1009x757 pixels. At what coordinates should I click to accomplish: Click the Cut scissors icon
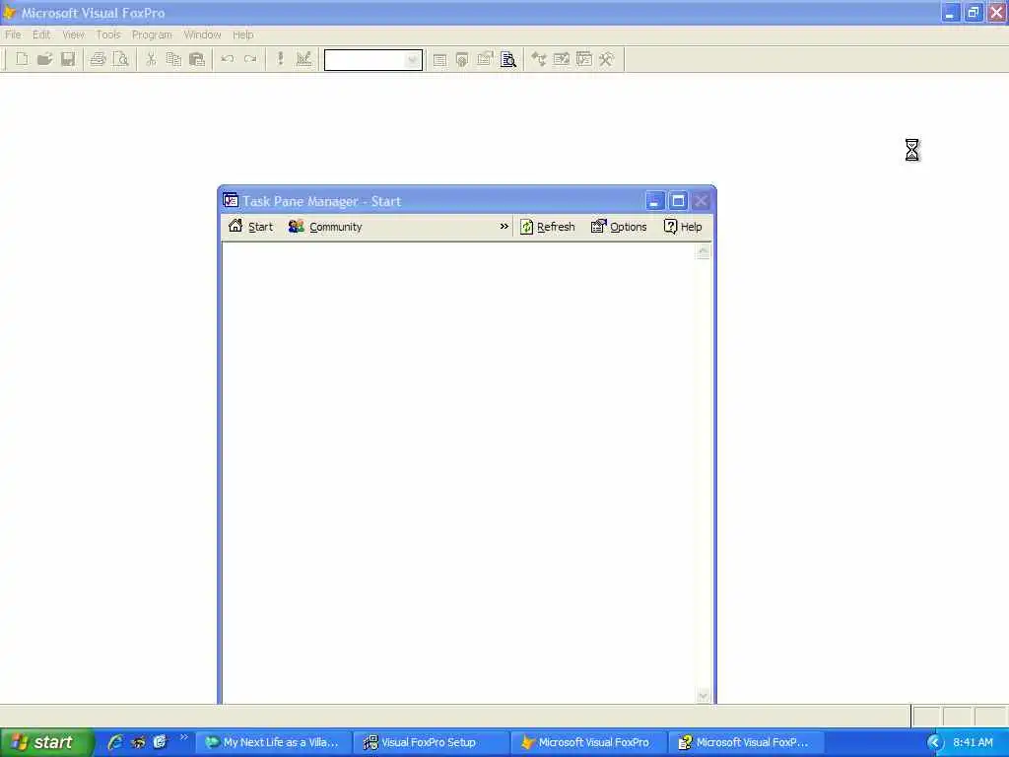tap(151, 60)
